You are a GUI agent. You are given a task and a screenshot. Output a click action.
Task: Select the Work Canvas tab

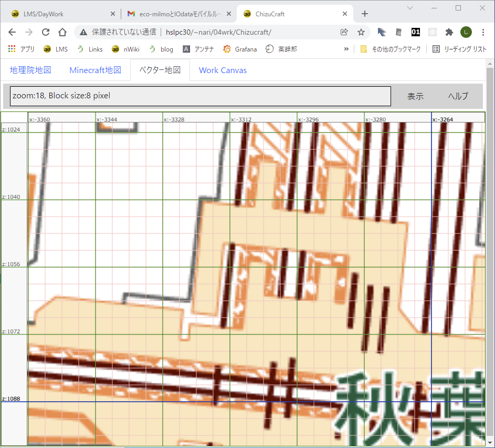point(223,70)
